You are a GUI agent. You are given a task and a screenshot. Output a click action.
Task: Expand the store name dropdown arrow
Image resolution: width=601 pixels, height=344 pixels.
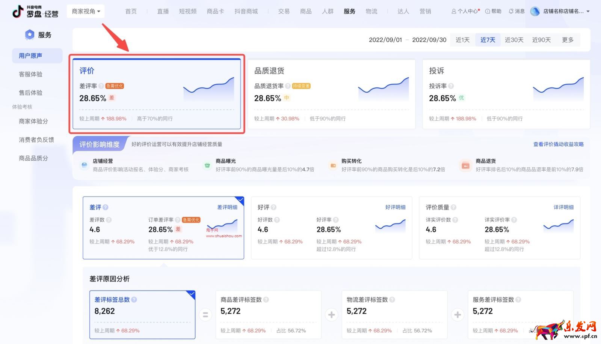tap(588, 11)
